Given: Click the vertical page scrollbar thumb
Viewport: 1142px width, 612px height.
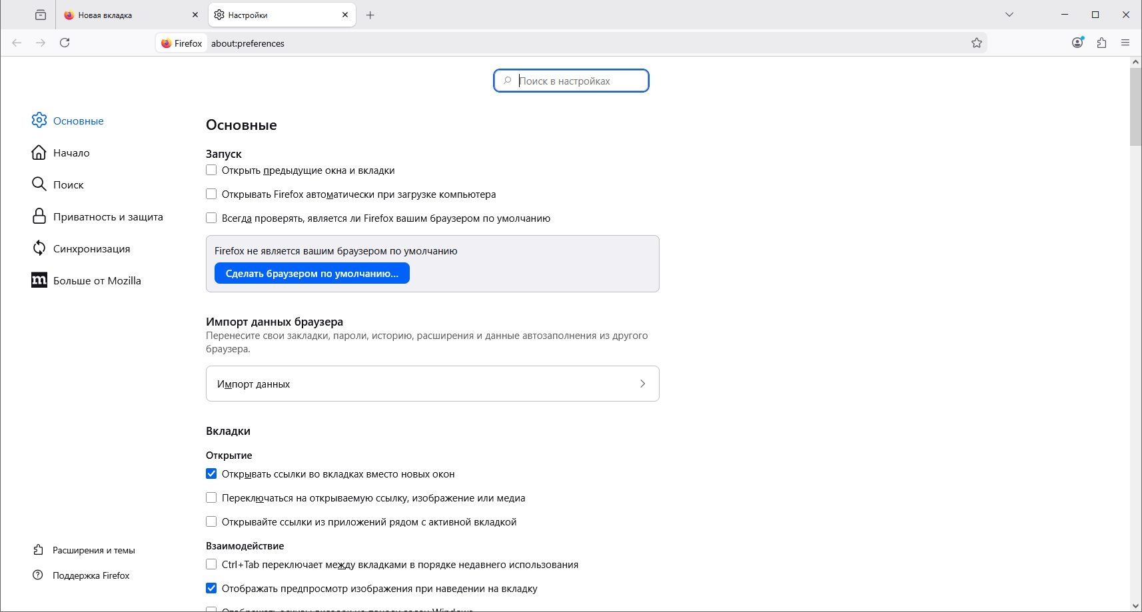Looking at the screenshot, I should [1135, 107].
